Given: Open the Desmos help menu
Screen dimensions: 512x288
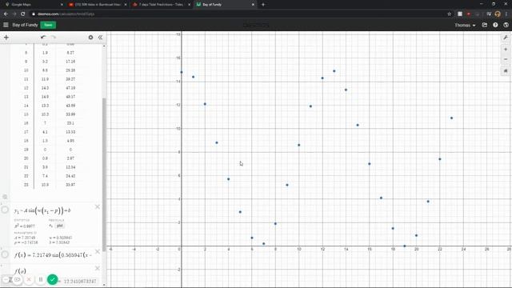Looking at the screenshot, I should click(x=495, y=25).
